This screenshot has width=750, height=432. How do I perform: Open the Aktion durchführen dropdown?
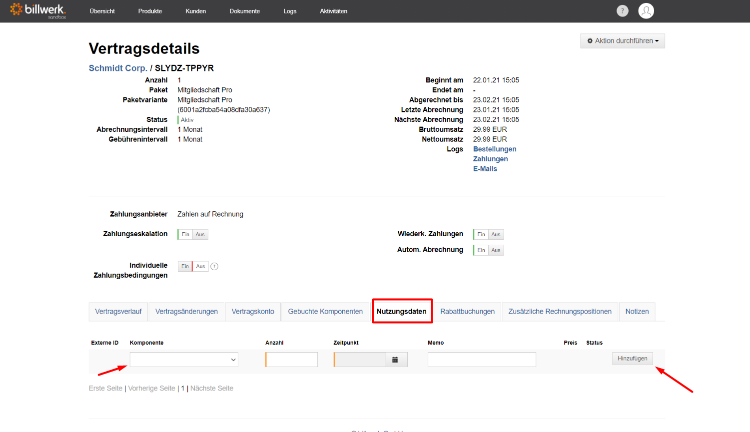coord(623,41)
